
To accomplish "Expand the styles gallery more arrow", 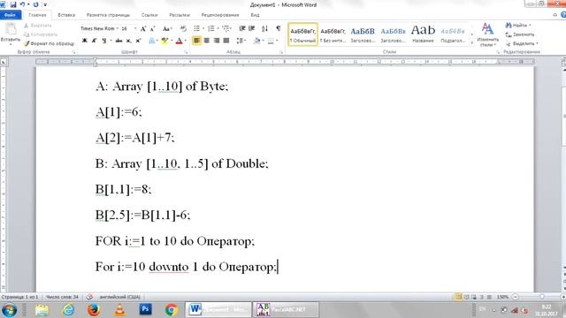I will point(471,43).
